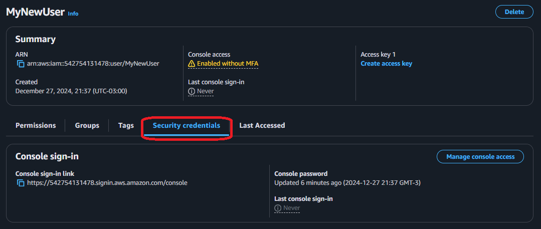Click the Created date in Summary
The image size is (541, 229).
tap(71, 91)
